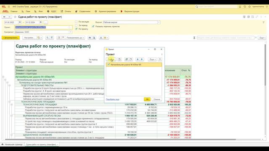Image resolution: width=269 pixels, height=151 pixels.
Task: Click the print preview icon
Action: tap(94, 38)
